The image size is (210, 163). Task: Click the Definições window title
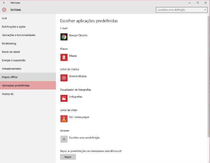[x=15, y=3]
